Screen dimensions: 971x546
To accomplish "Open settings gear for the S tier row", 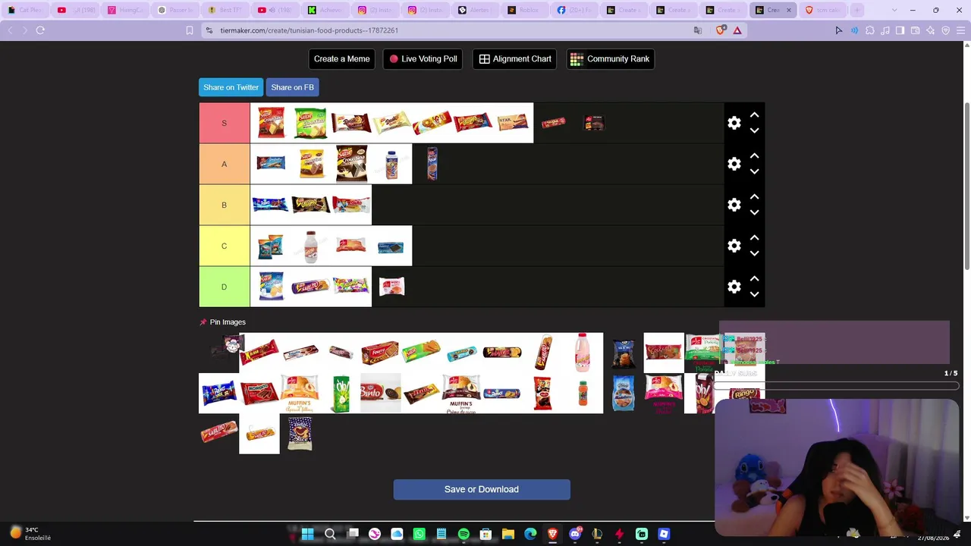I will coord(734,123).
